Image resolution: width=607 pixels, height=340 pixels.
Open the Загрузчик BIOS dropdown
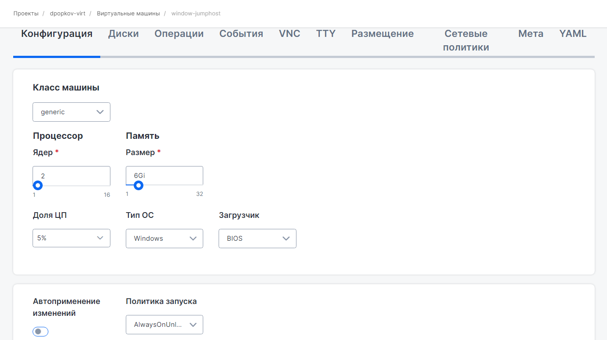click(x=257, y=239)
